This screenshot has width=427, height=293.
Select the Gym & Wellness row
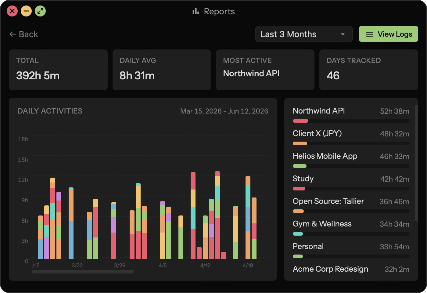point(351,228)
